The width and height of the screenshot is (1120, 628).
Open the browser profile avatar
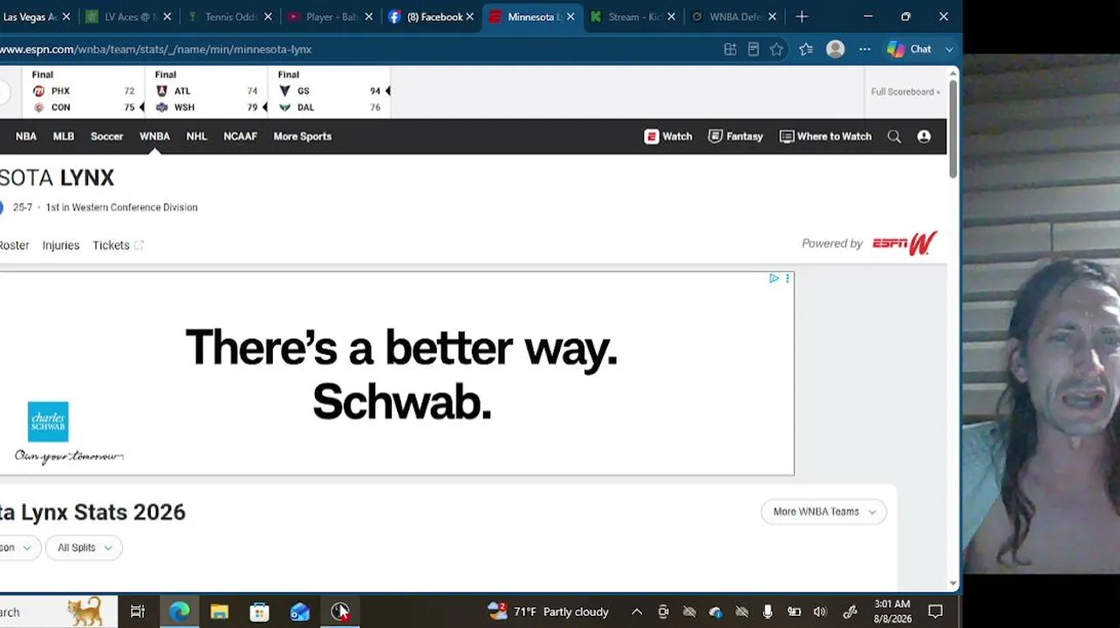pos(836,50)
